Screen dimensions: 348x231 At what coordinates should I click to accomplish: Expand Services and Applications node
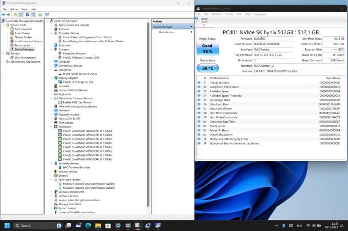[x=4, y=62]
